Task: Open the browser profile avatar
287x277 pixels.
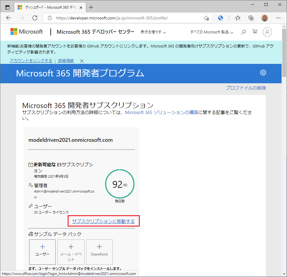Action: [x=264, y=18]
